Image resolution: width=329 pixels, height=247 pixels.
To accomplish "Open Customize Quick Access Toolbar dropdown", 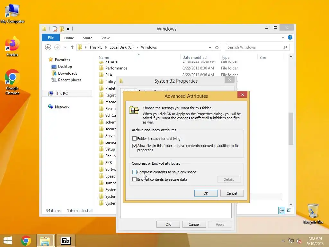I will (68, 29).
